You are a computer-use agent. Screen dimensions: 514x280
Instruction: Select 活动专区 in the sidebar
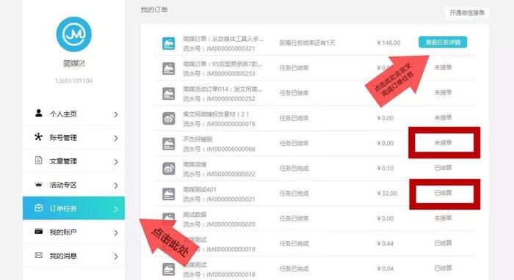coord(73,185)
